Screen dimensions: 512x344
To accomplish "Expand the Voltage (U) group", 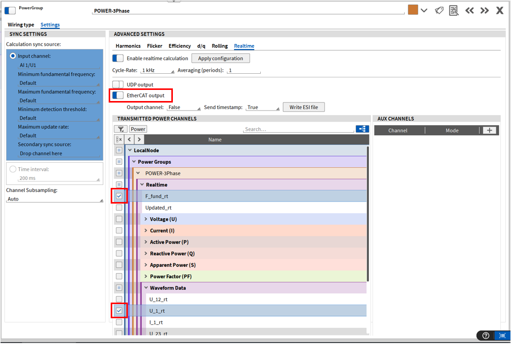I will tap(146, 219).
